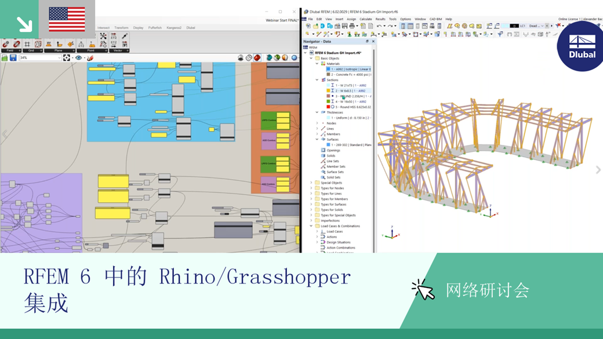603x339 pixels.
Task: Open the Insert menu in RFEM
Action: coord(339,19)
